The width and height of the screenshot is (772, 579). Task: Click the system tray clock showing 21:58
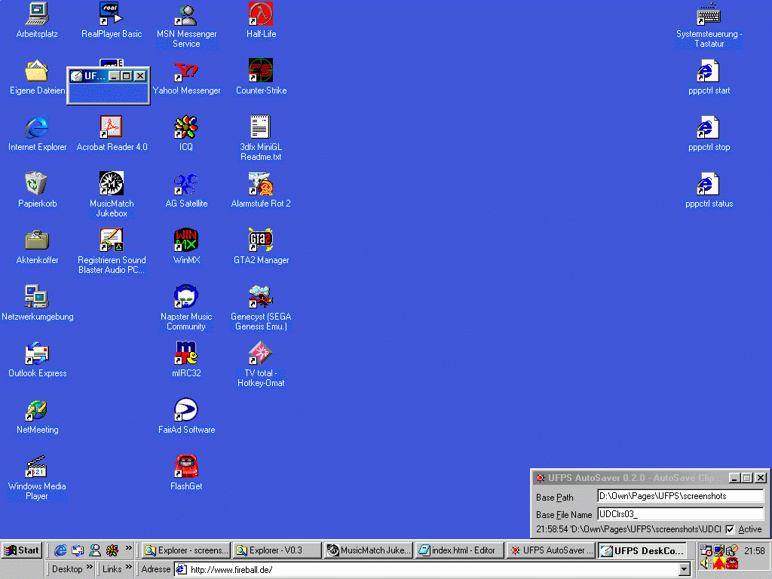(x=754, y=550)
